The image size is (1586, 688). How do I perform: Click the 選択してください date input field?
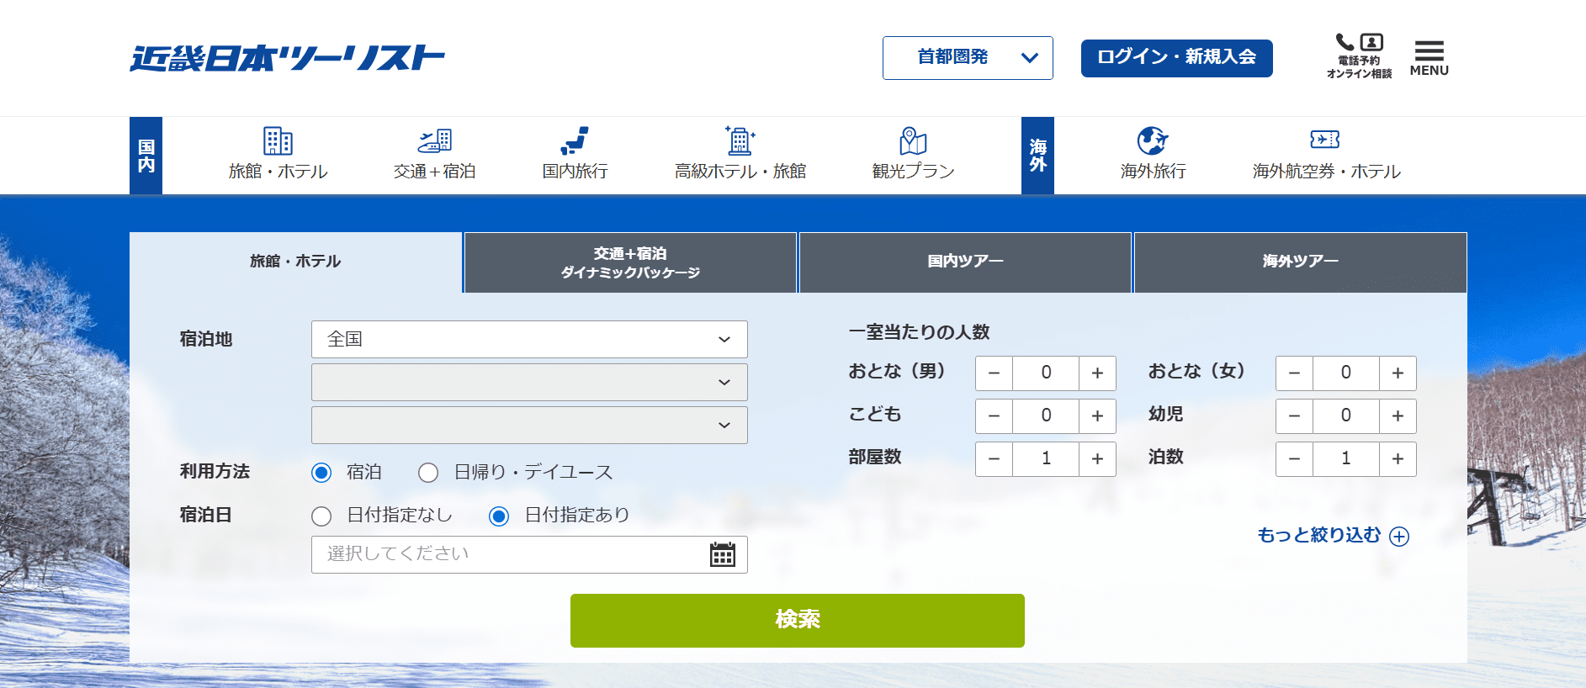pos(529,554)
